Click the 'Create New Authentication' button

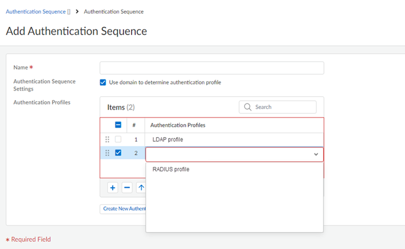pyautogui.click(x=123, y=209)
